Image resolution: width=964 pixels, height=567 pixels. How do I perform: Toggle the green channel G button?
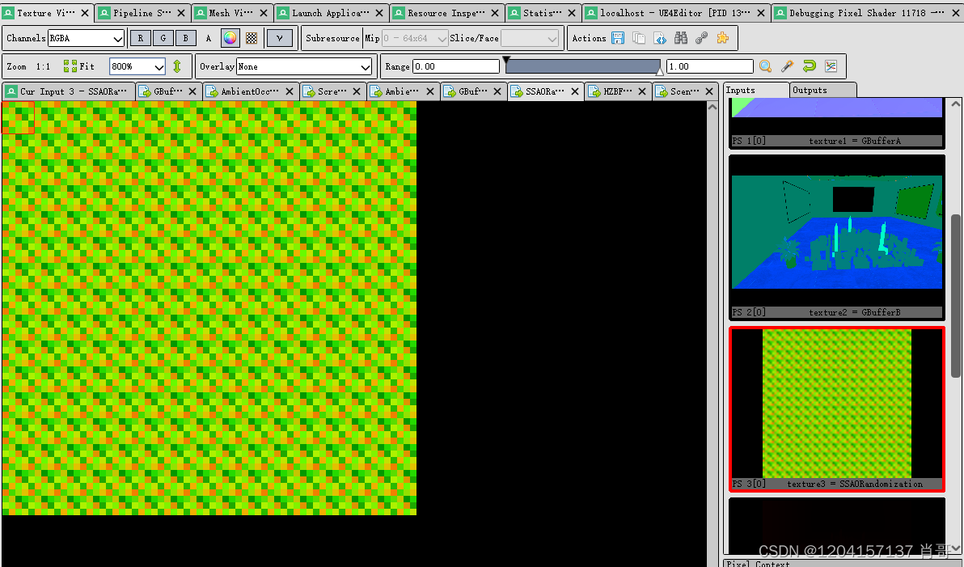163,38
